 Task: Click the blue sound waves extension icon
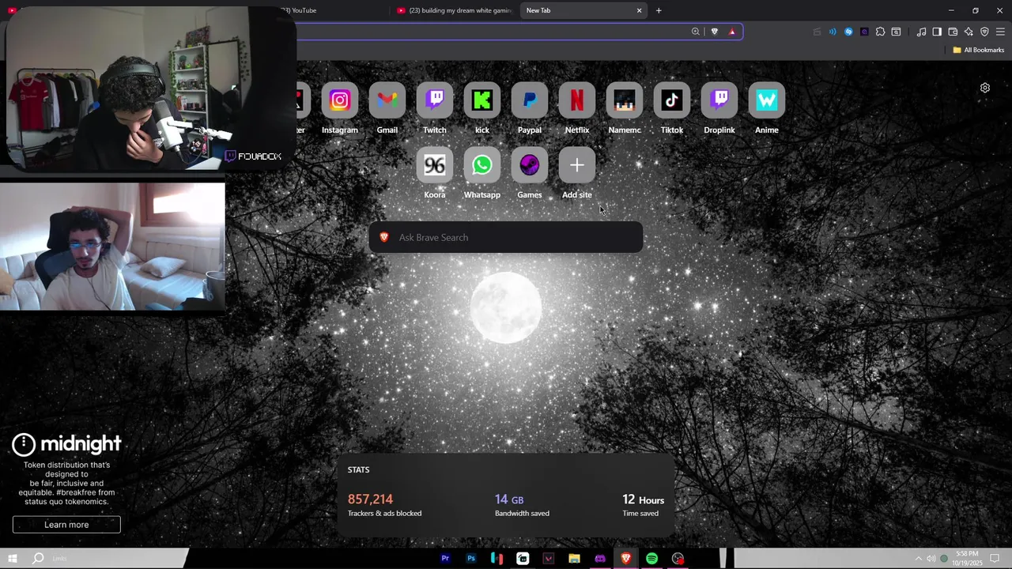pos(833,32)
